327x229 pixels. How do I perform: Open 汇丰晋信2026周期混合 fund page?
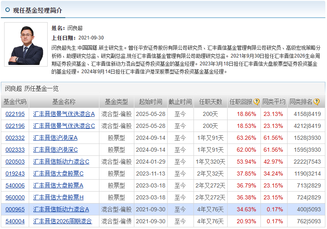[62, 221]
